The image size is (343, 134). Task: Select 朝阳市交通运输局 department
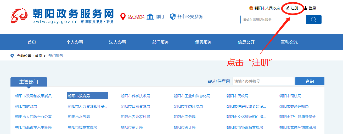tap(294, 106)
